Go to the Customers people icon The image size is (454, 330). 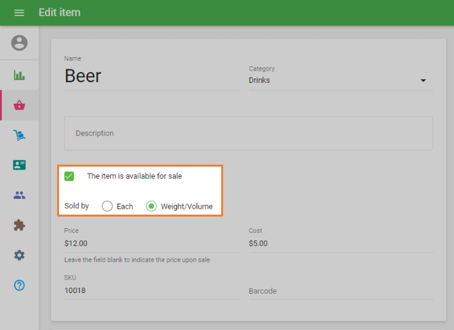pos(19,195)
